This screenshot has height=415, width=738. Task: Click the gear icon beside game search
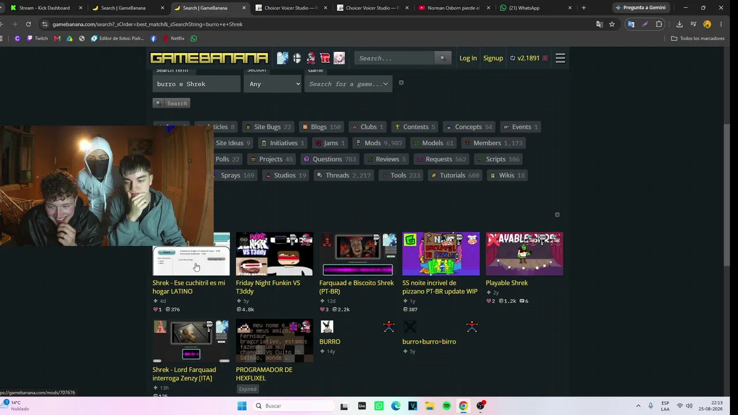(x=401, y=83)
